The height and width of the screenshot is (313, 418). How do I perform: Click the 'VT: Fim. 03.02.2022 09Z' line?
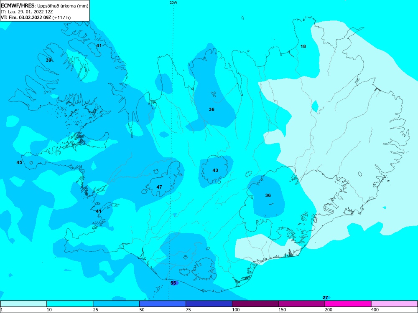[26, 18]
